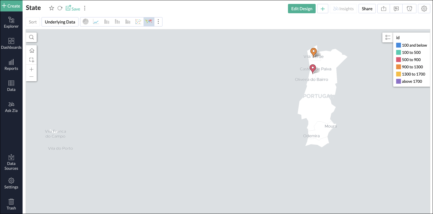
Task: Open the more actions menu beside Save
Action: (85, 8)
